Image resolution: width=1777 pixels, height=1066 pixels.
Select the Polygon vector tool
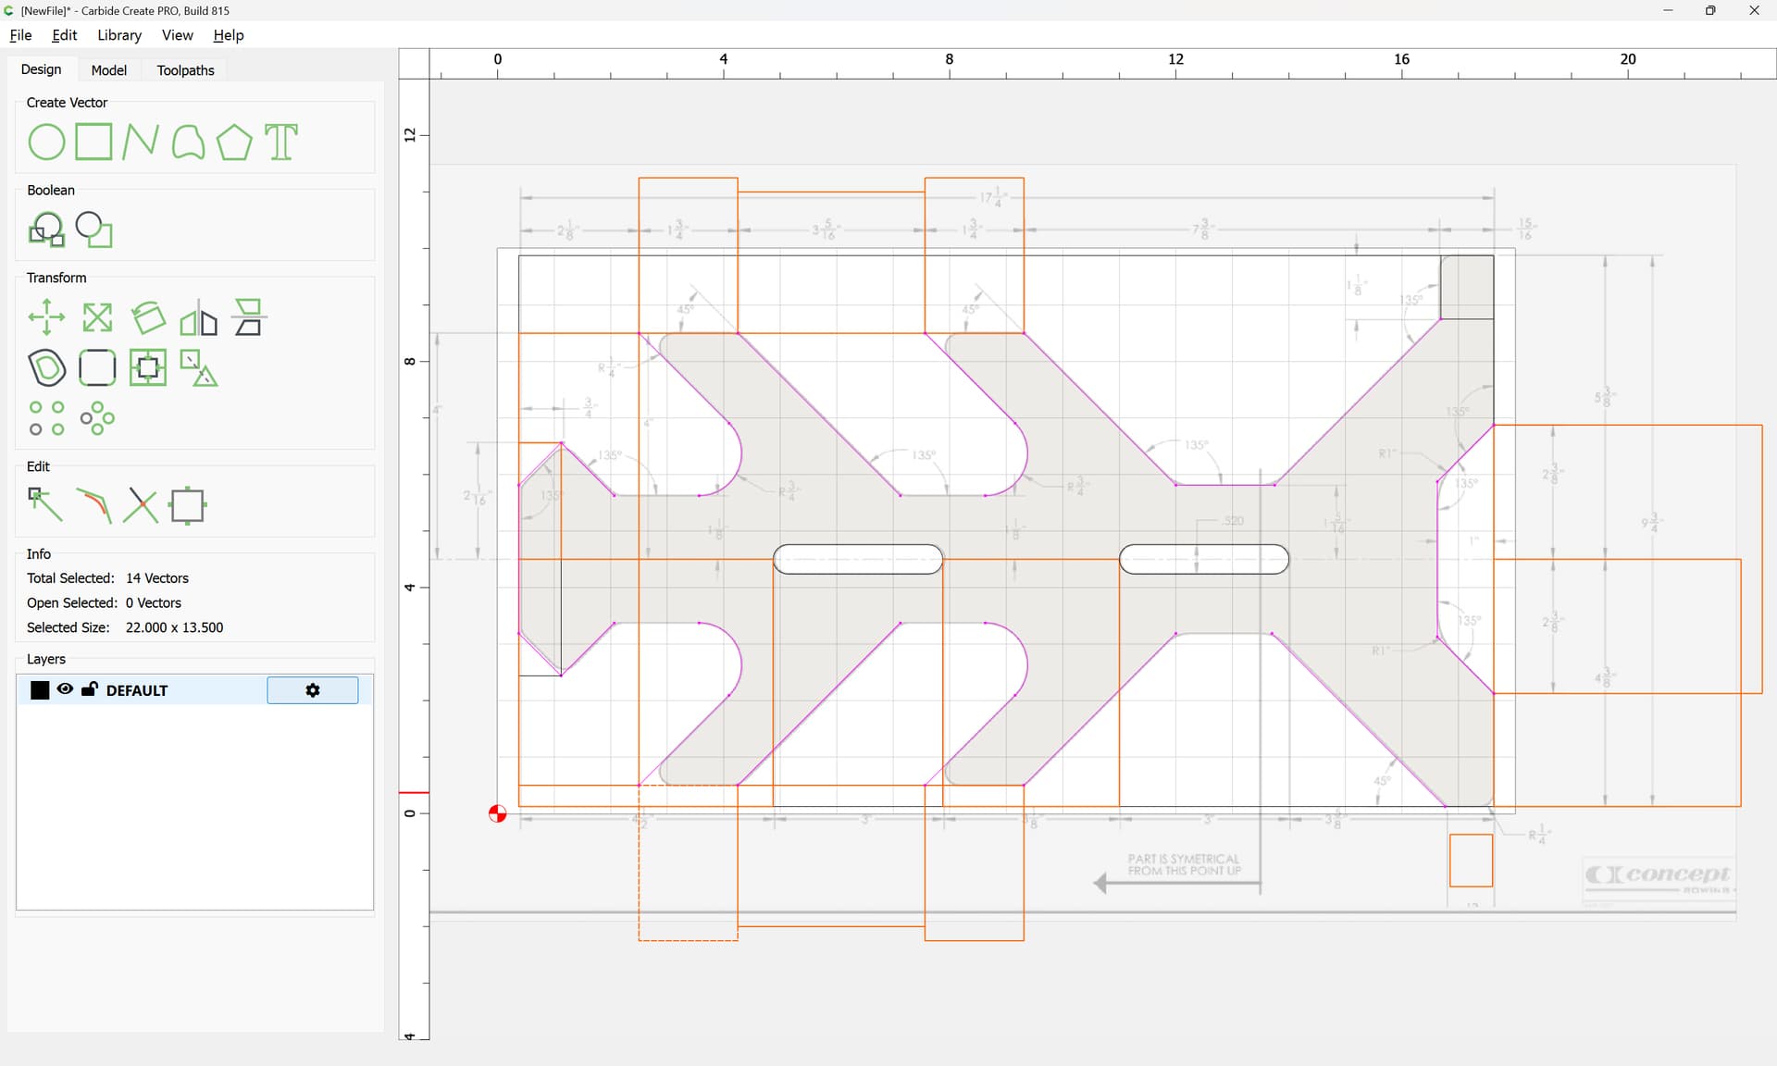coord(234,143)
